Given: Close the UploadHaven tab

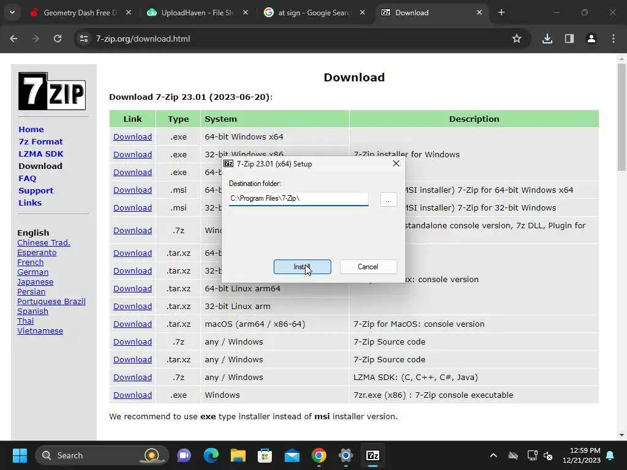Looking at the screenshot, I should pos(246,13).
